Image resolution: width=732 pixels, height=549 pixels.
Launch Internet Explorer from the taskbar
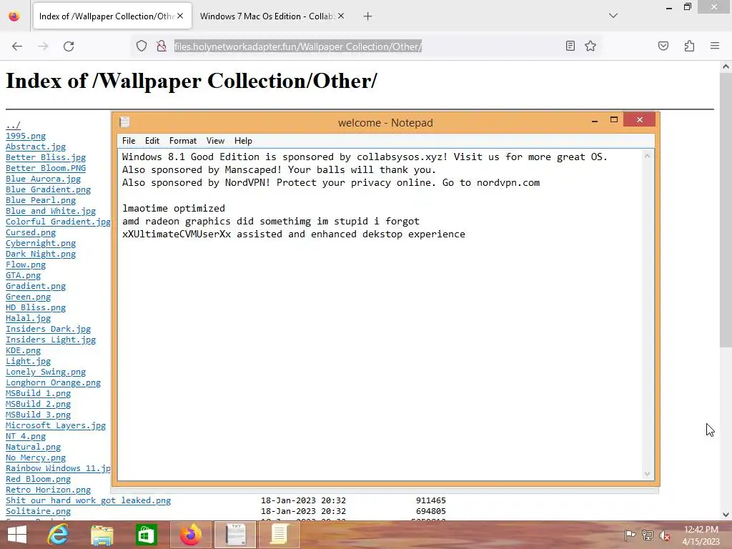point(59,535)
